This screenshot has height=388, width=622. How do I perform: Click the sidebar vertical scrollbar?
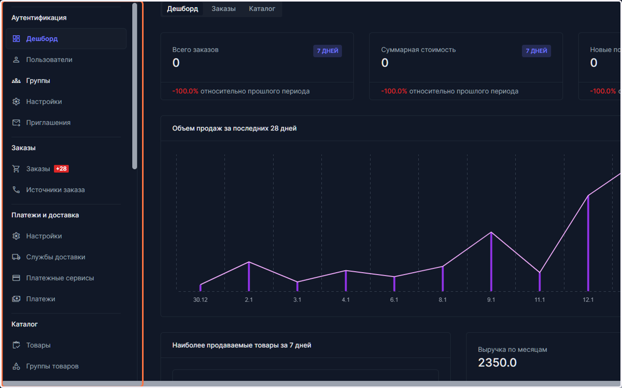(x=135, y=86)
